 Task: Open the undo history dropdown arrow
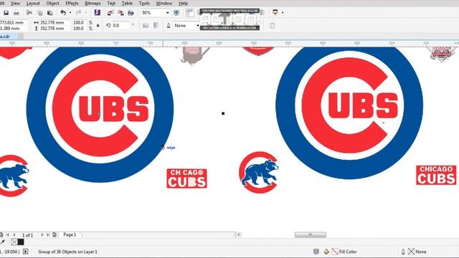[70, 13]
